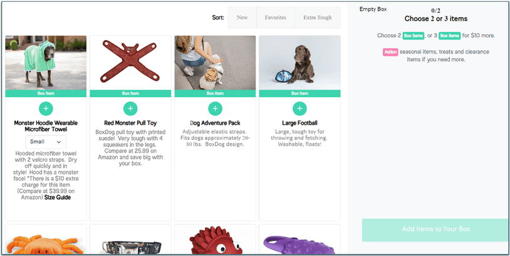The image size is (510, 256).
Task: Add Monster Hoodie Towel with plus icon
Action: [x=46, y=109]
